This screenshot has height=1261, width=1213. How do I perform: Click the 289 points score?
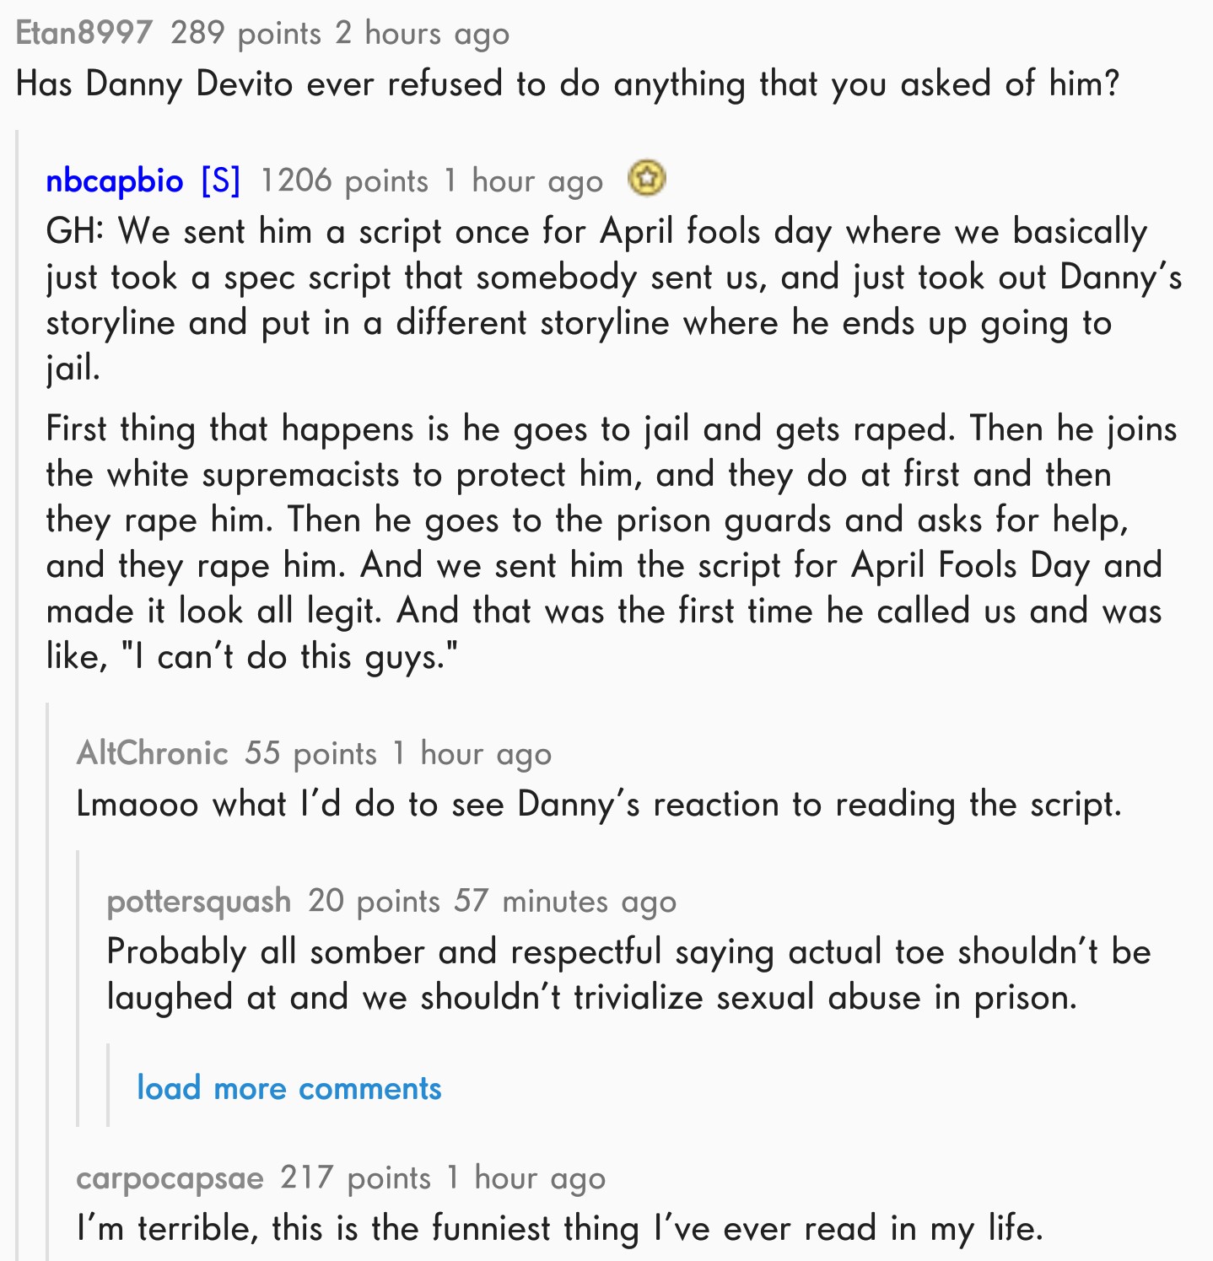click(245, 33)
